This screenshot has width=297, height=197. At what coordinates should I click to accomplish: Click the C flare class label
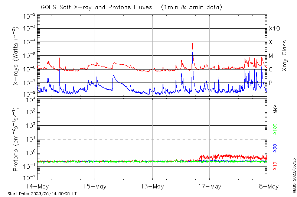(271, 70)
